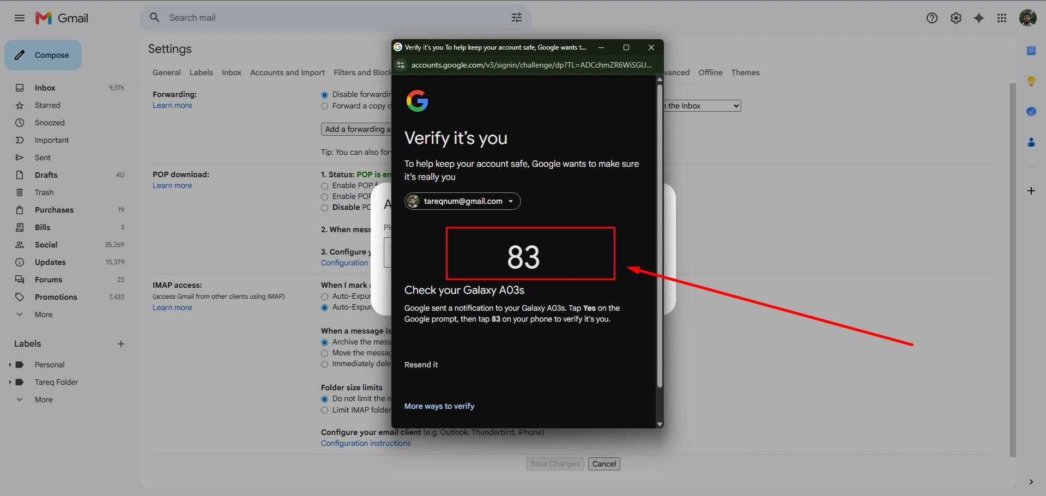
Task: Open the Snoozed folder
Action: [x=70, y=123]
